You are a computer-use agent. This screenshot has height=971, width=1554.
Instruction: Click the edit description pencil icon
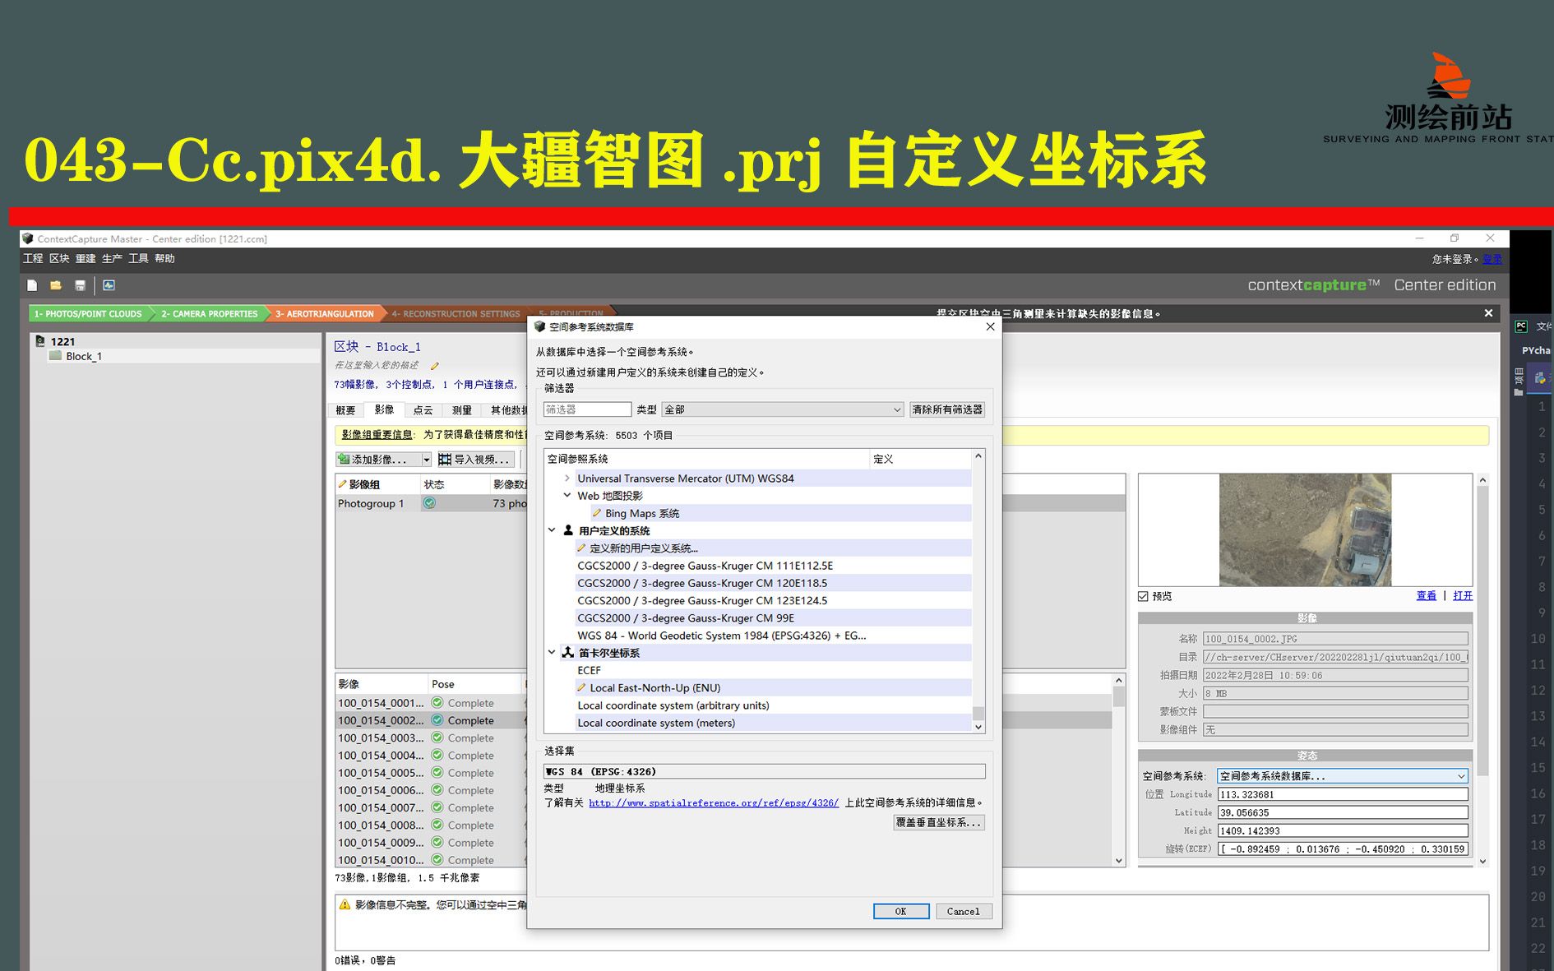click(434, 366)
